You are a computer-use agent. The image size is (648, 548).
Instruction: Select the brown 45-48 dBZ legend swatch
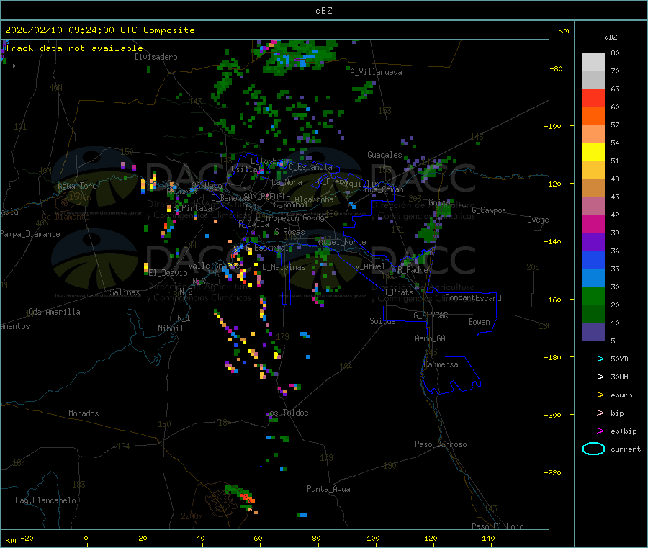coord(593,188)
